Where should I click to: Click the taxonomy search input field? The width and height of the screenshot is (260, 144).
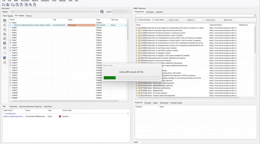click(x=194, y=16)
